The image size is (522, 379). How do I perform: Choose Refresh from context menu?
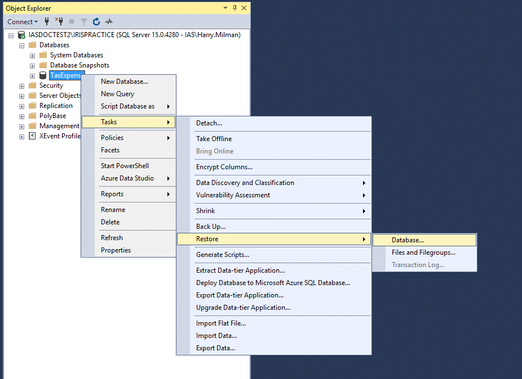(x=129, y=238)
